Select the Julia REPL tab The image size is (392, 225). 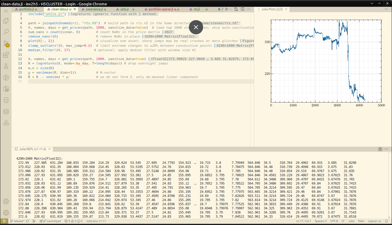[x=32, y=149]
